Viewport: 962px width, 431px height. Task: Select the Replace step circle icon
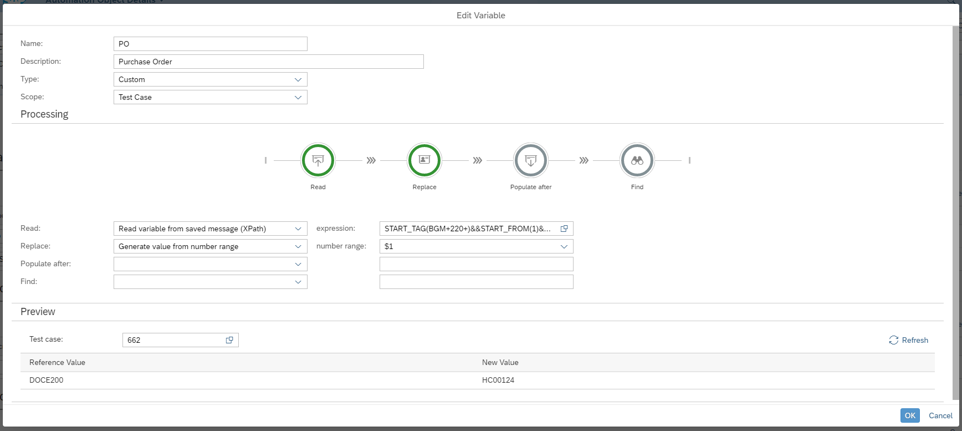click(x=424, y=160)
